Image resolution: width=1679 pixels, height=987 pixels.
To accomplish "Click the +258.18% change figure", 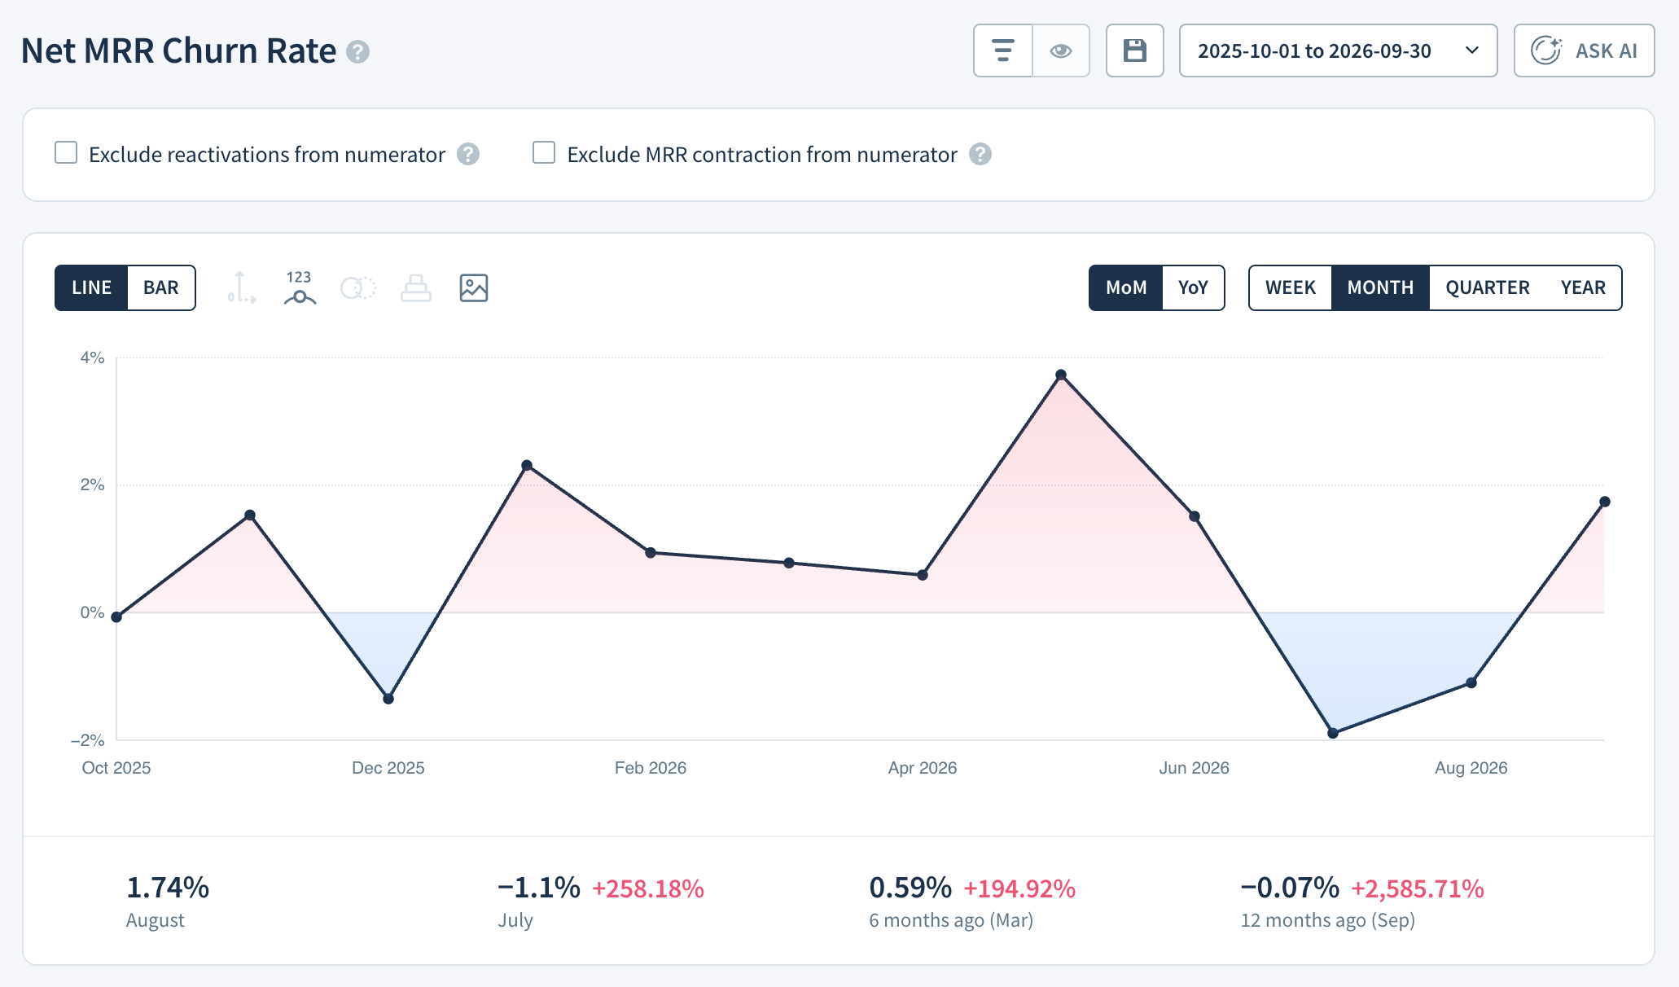I will click(648, 888).
